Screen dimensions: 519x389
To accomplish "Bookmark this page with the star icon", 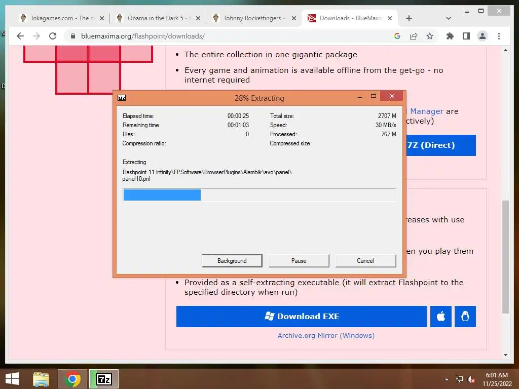I will [x=430, y=36].
